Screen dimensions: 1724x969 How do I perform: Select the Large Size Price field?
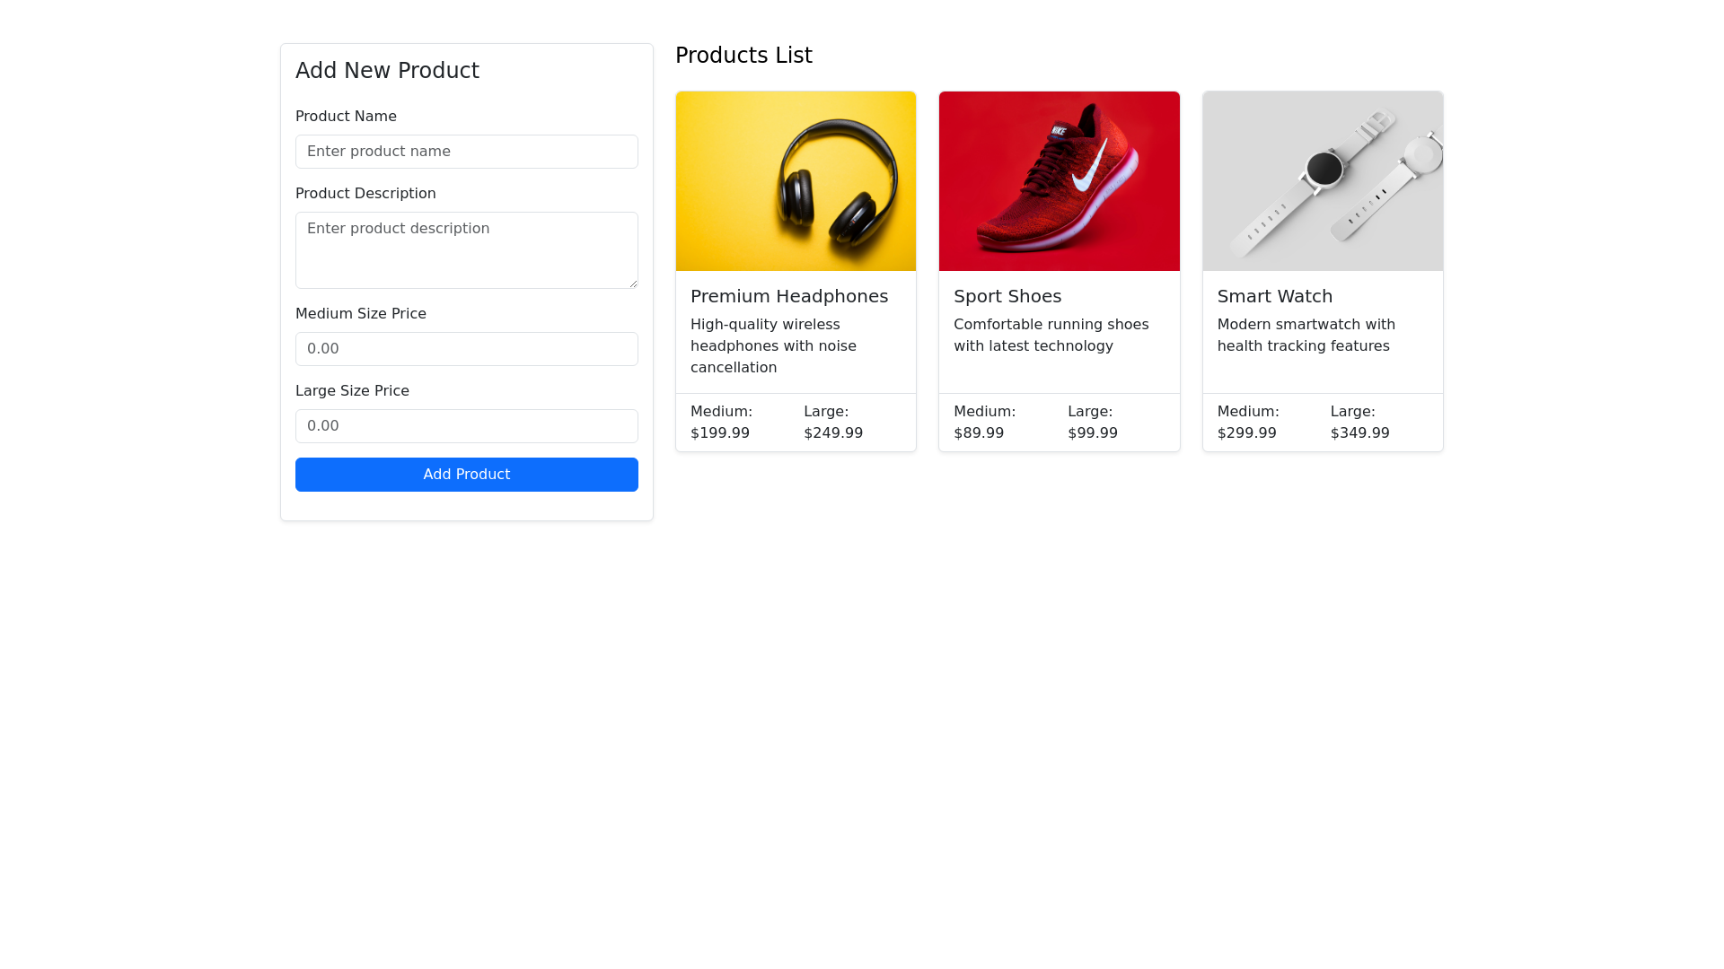pos(466,426)
